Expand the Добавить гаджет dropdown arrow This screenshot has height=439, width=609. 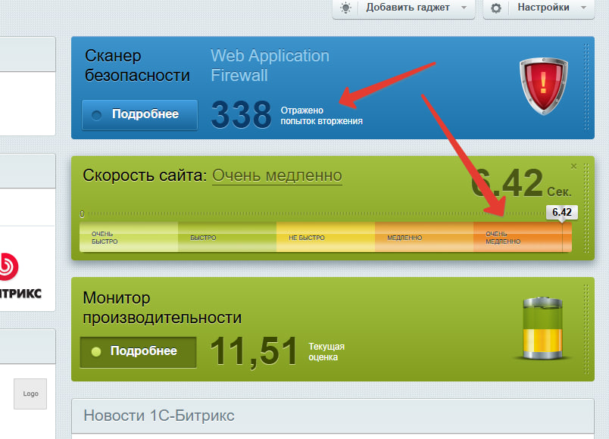coord(464,8)
